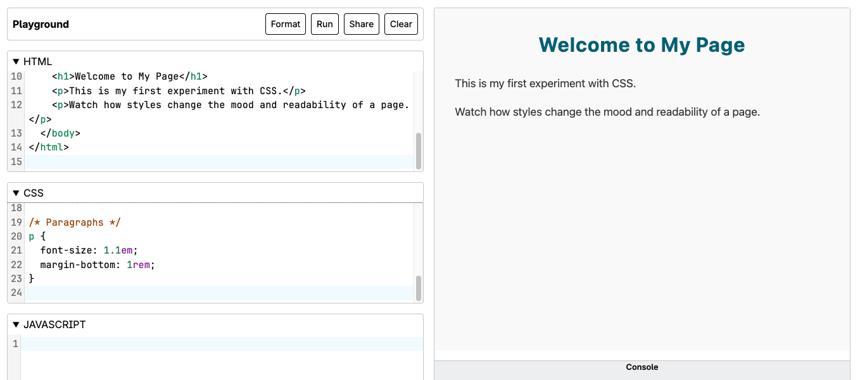The width and height of the screenshot is (860, 380).
Task: Click the HTML editor scrollbar thumb
Action: point(419,150)
